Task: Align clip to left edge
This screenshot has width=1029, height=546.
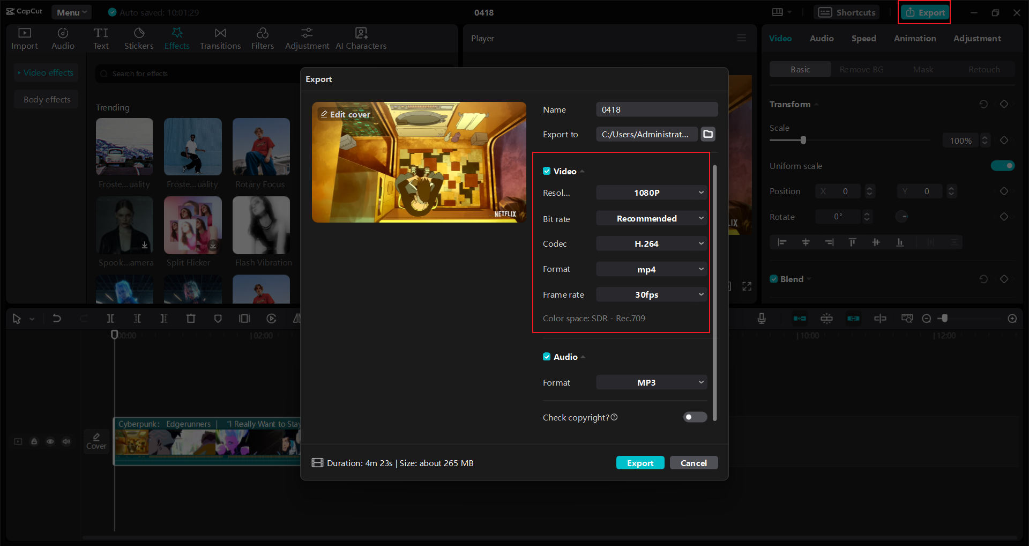Action: click(782, 242)
